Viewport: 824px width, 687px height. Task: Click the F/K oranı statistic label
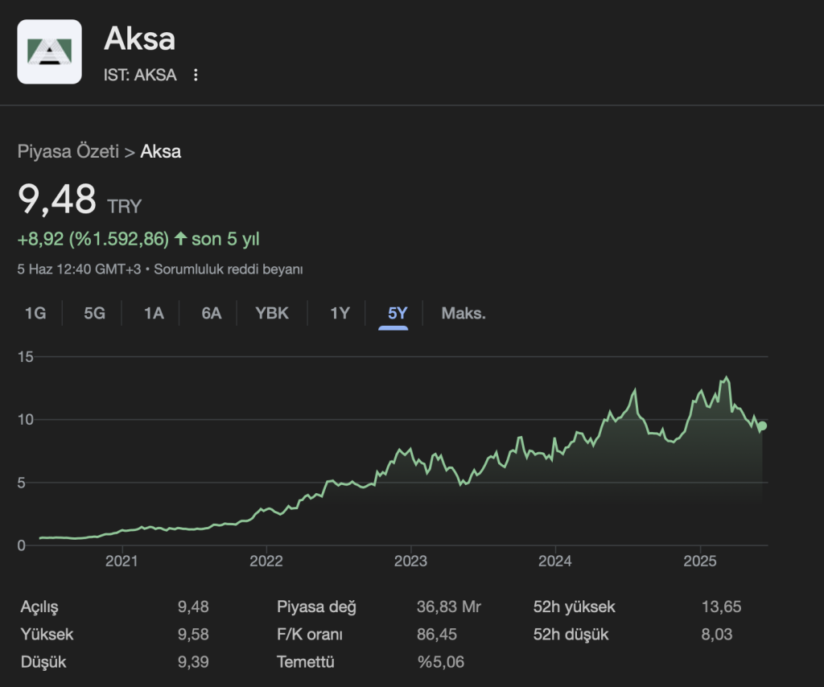pos(310,635)
